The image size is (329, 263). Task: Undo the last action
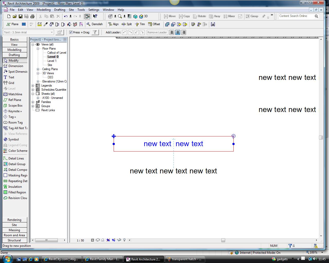(x=66, y=16)
